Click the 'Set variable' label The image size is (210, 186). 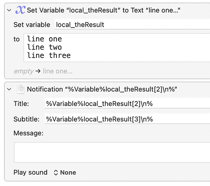pyautogui.click(x=32, y=25)
